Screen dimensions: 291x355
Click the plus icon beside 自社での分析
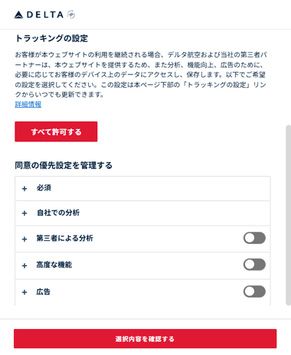click(x=25, y=213)
